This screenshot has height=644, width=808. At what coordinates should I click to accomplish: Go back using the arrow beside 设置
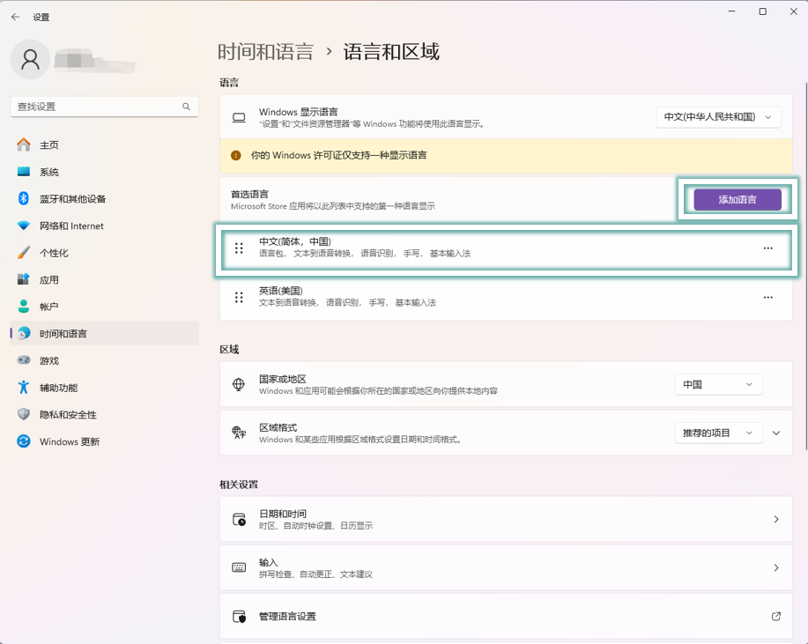16,17
